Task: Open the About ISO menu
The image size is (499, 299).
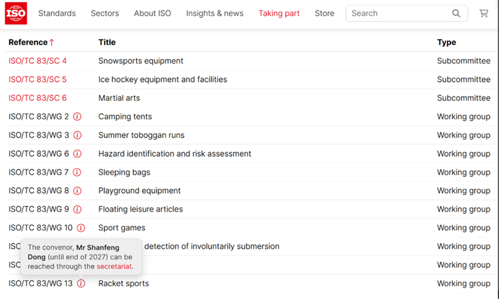Action: pos(152,13)
